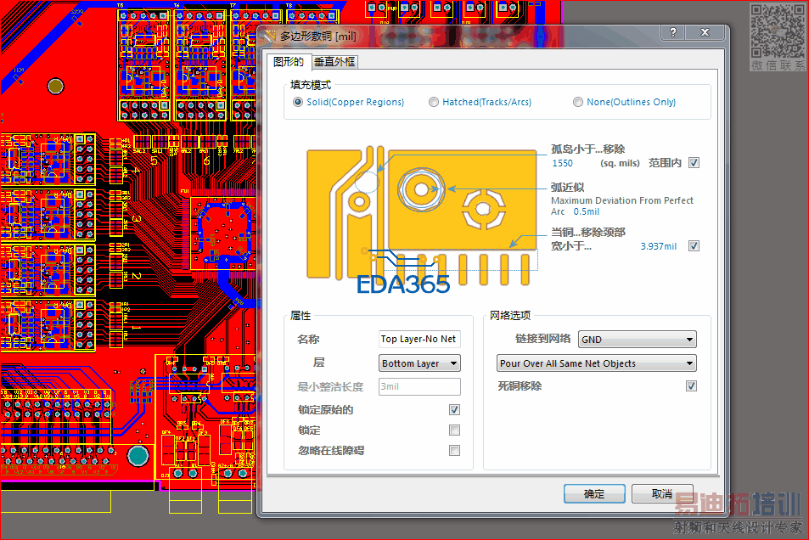Open the 链接到网络 GND dropdown
Screen dimensions: 809x540
point(638,339)
